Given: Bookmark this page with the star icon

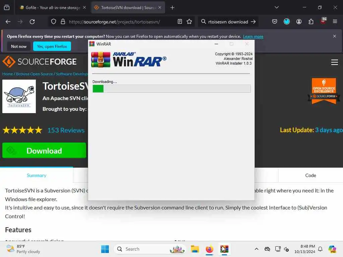Looking at the screenshot, I should tap(189, 22).
